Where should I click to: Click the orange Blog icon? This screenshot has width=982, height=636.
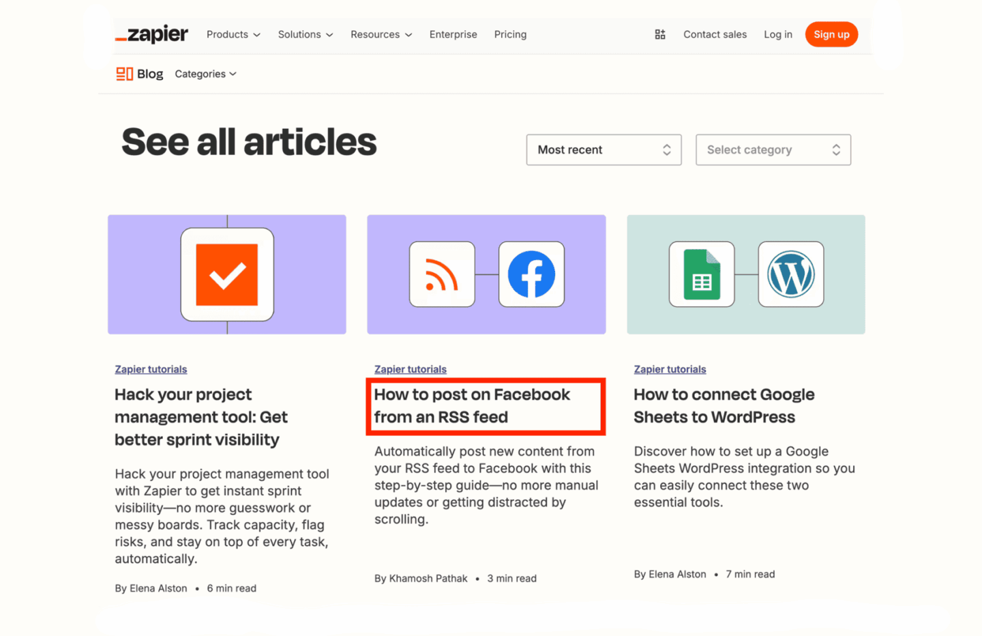click(124, 74)
